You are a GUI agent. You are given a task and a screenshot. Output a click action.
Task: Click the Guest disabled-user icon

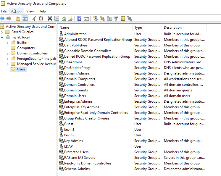61,124
